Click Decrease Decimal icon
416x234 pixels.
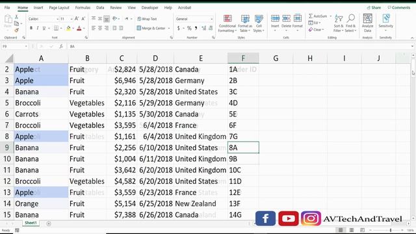click(211, 28)
